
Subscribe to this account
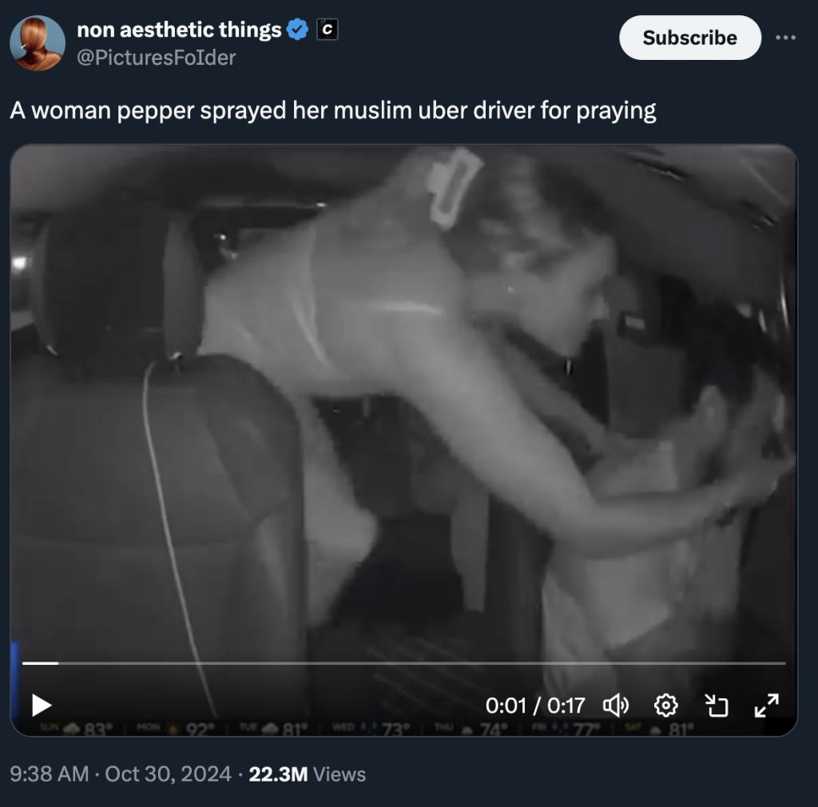tap(689, 38)
